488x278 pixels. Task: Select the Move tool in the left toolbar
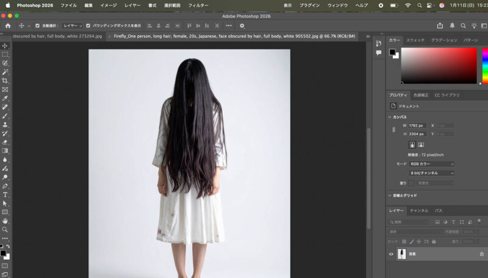click(5, 46)
